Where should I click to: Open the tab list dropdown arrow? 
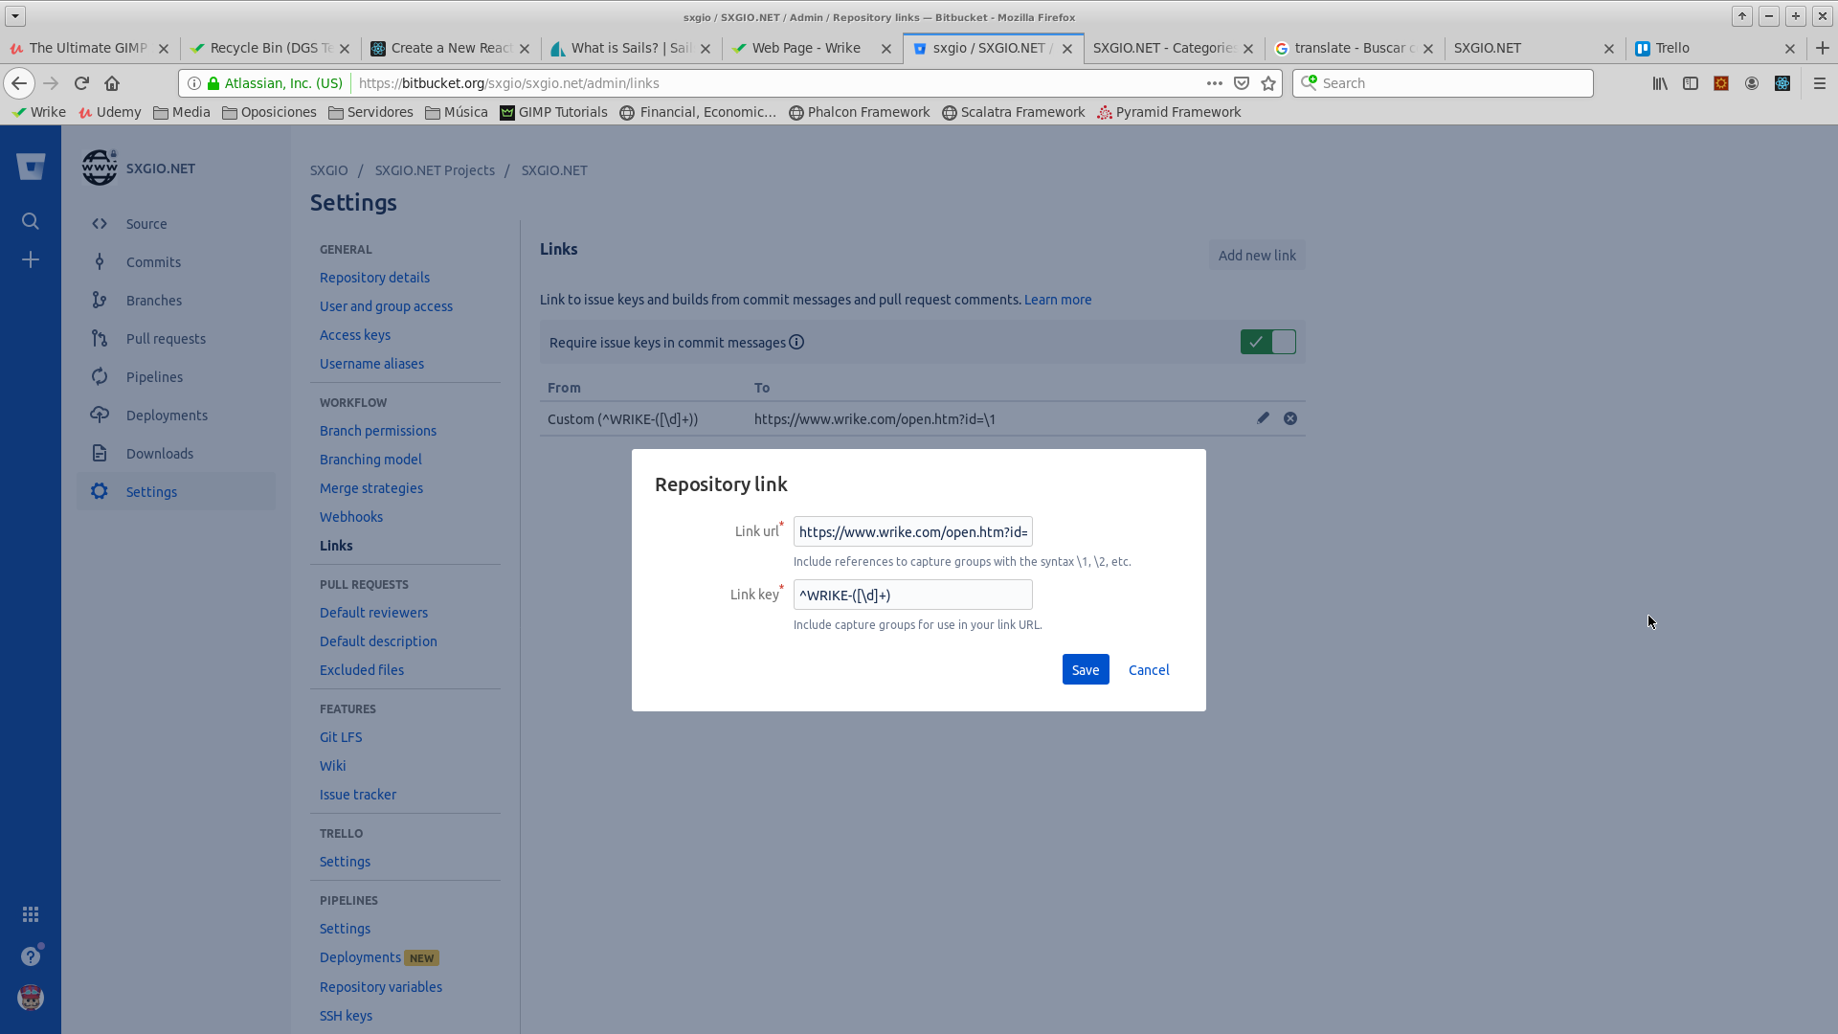pos(14,16)
